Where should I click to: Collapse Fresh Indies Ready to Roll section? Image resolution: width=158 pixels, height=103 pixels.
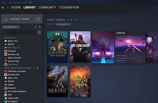[x=3, y=68]
